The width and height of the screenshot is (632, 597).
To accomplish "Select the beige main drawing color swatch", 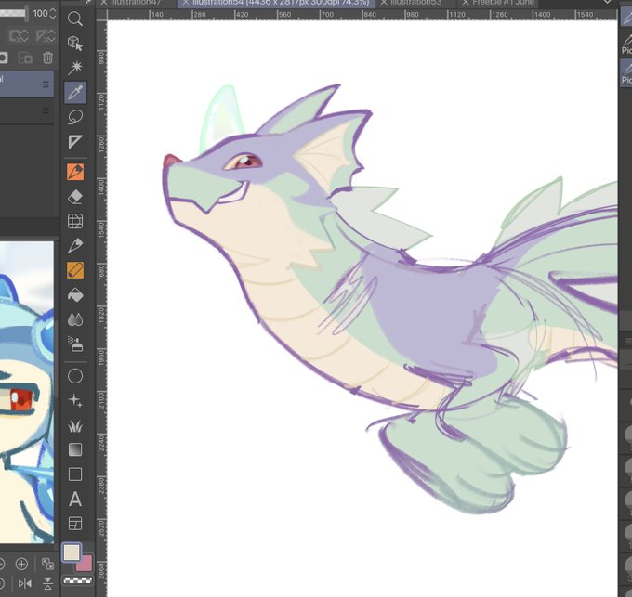I will point(72,552).
